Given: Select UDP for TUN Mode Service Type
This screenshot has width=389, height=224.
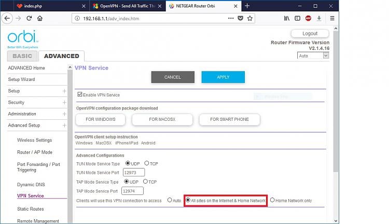Looking at the screenshot, I should (128, 163).
